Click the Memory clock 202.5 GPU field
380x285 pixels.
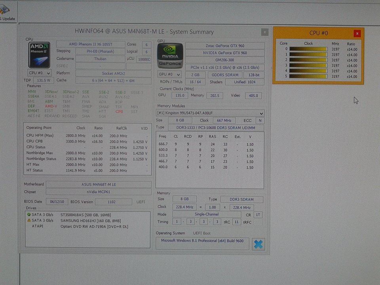click(215, 95)
